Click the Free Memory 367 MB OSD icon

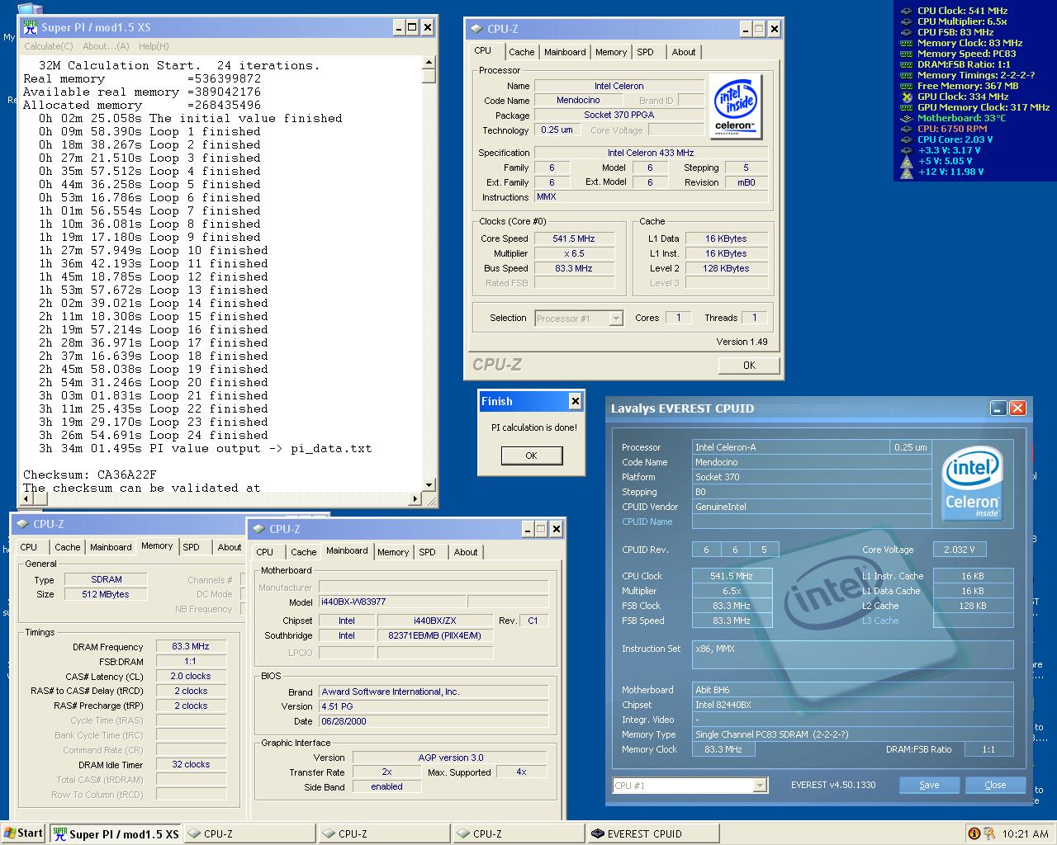tap(906, 86)
